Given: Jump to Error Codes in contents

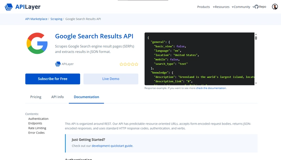Looking at the screenshot, I should point(37,133).
